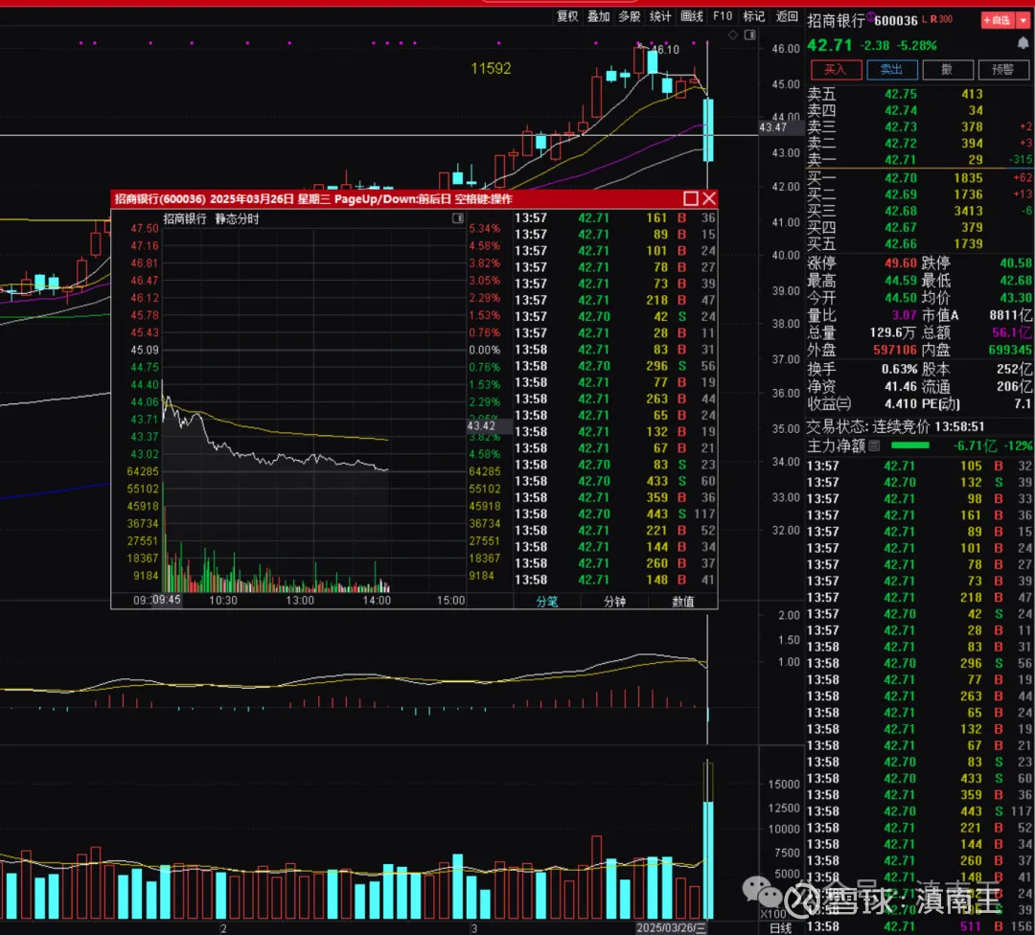This screenshot has width=1035, height=935.
Task: Toggle the side panel icon above the K-line chart
Action: (x=749, y=35)
